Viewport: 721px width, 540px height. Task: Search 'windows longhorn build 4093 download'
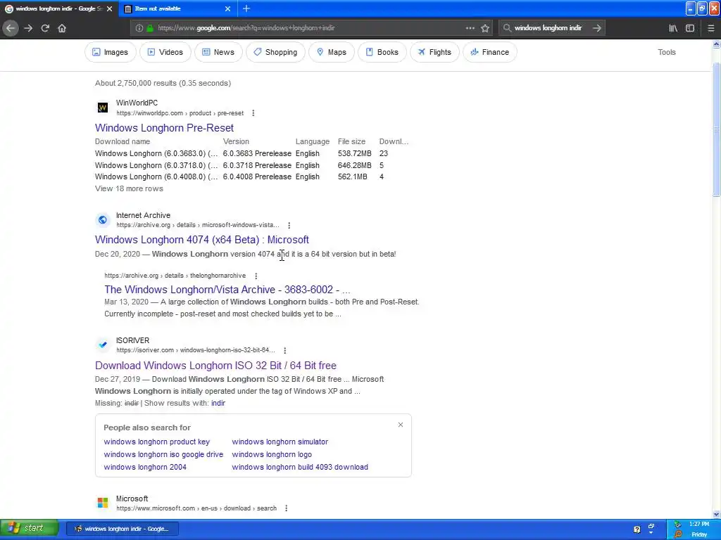click(300, 467)
